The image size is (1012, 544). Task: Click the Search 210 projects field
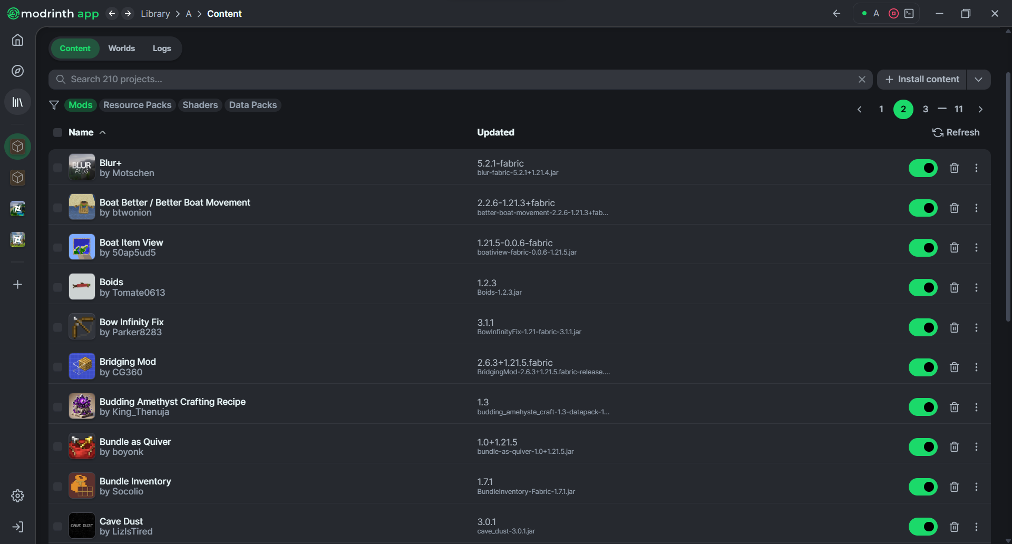pos(460,79)
